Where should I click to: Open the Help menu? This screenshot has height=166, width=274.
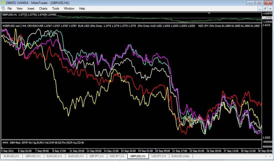(82, 8)
